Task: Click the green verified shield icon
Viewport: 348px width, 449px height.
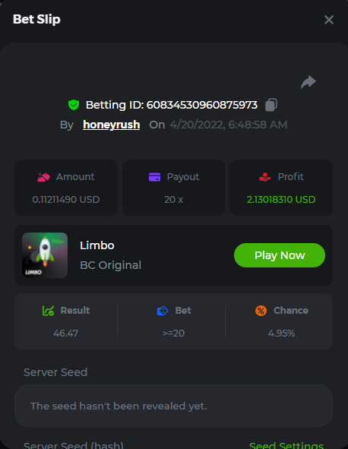Action: 74,105
